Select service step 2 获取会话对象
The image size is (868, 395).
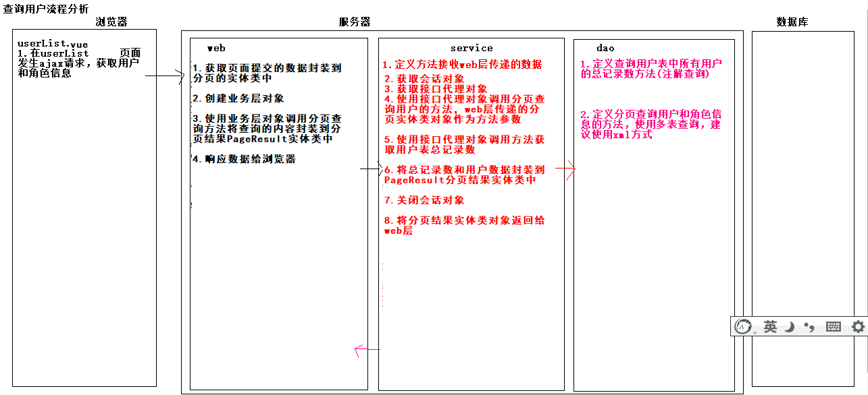coord(424,78)
